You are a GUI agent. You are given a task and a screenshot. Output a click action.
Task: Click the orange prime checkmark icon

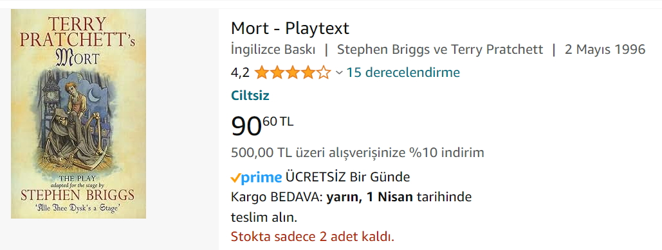pos(235,178)
